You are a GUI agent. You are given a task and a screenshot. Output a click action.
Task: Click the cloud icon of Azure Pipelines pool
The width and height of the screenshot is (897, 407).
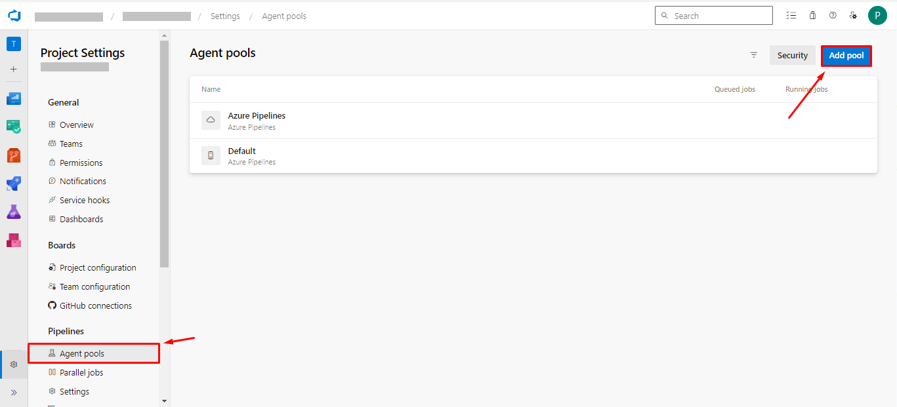pyautogui.click(x=211, y=120)
